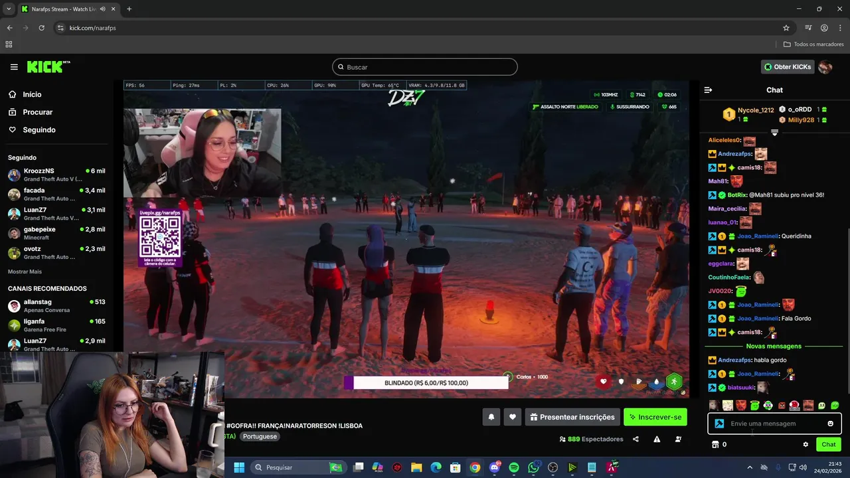Open a new Chrome tab
850x478 pixels.
click(x=129, y=9)
